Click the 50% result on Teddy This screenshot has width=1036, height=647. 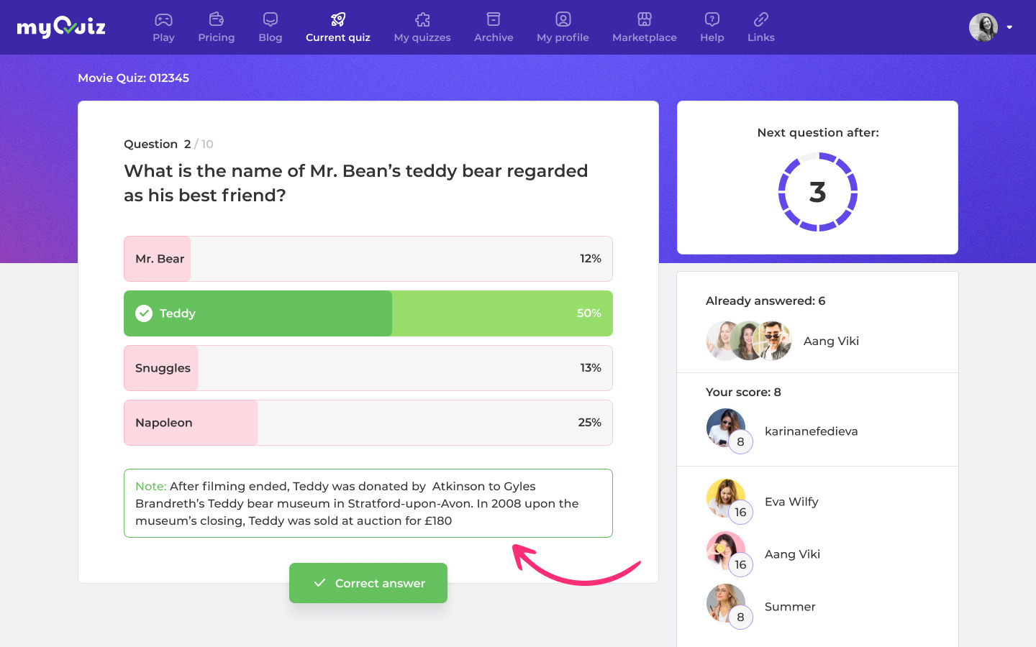coord(589,313)
